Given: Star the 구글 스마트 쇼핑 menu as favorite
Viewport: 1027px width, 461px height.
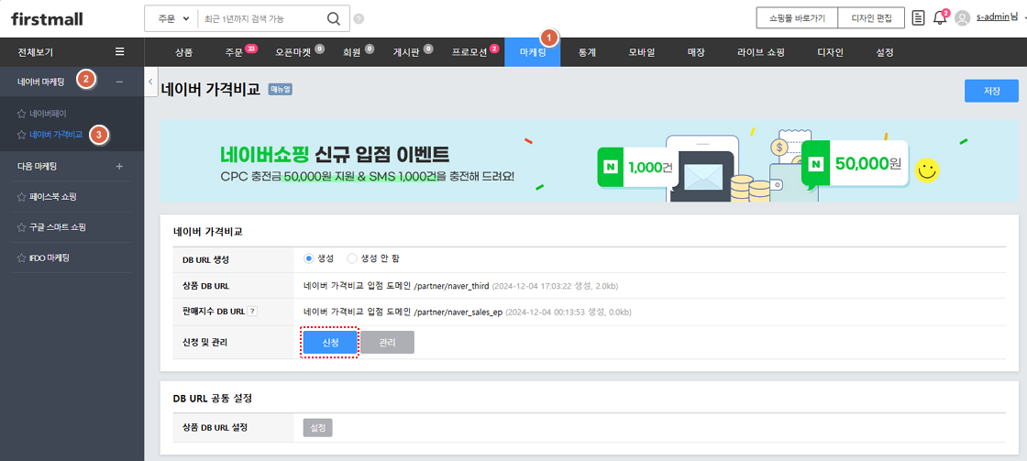Looking at the screenshot, I should (22, 227).
